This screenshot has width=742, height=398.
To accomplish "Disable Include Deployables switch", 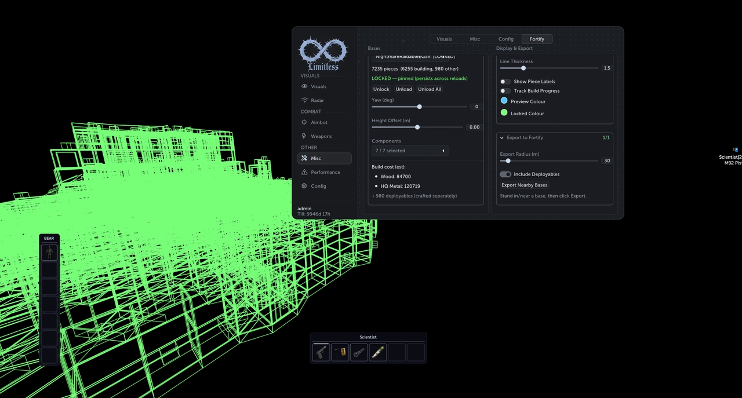I will point(505,174).
